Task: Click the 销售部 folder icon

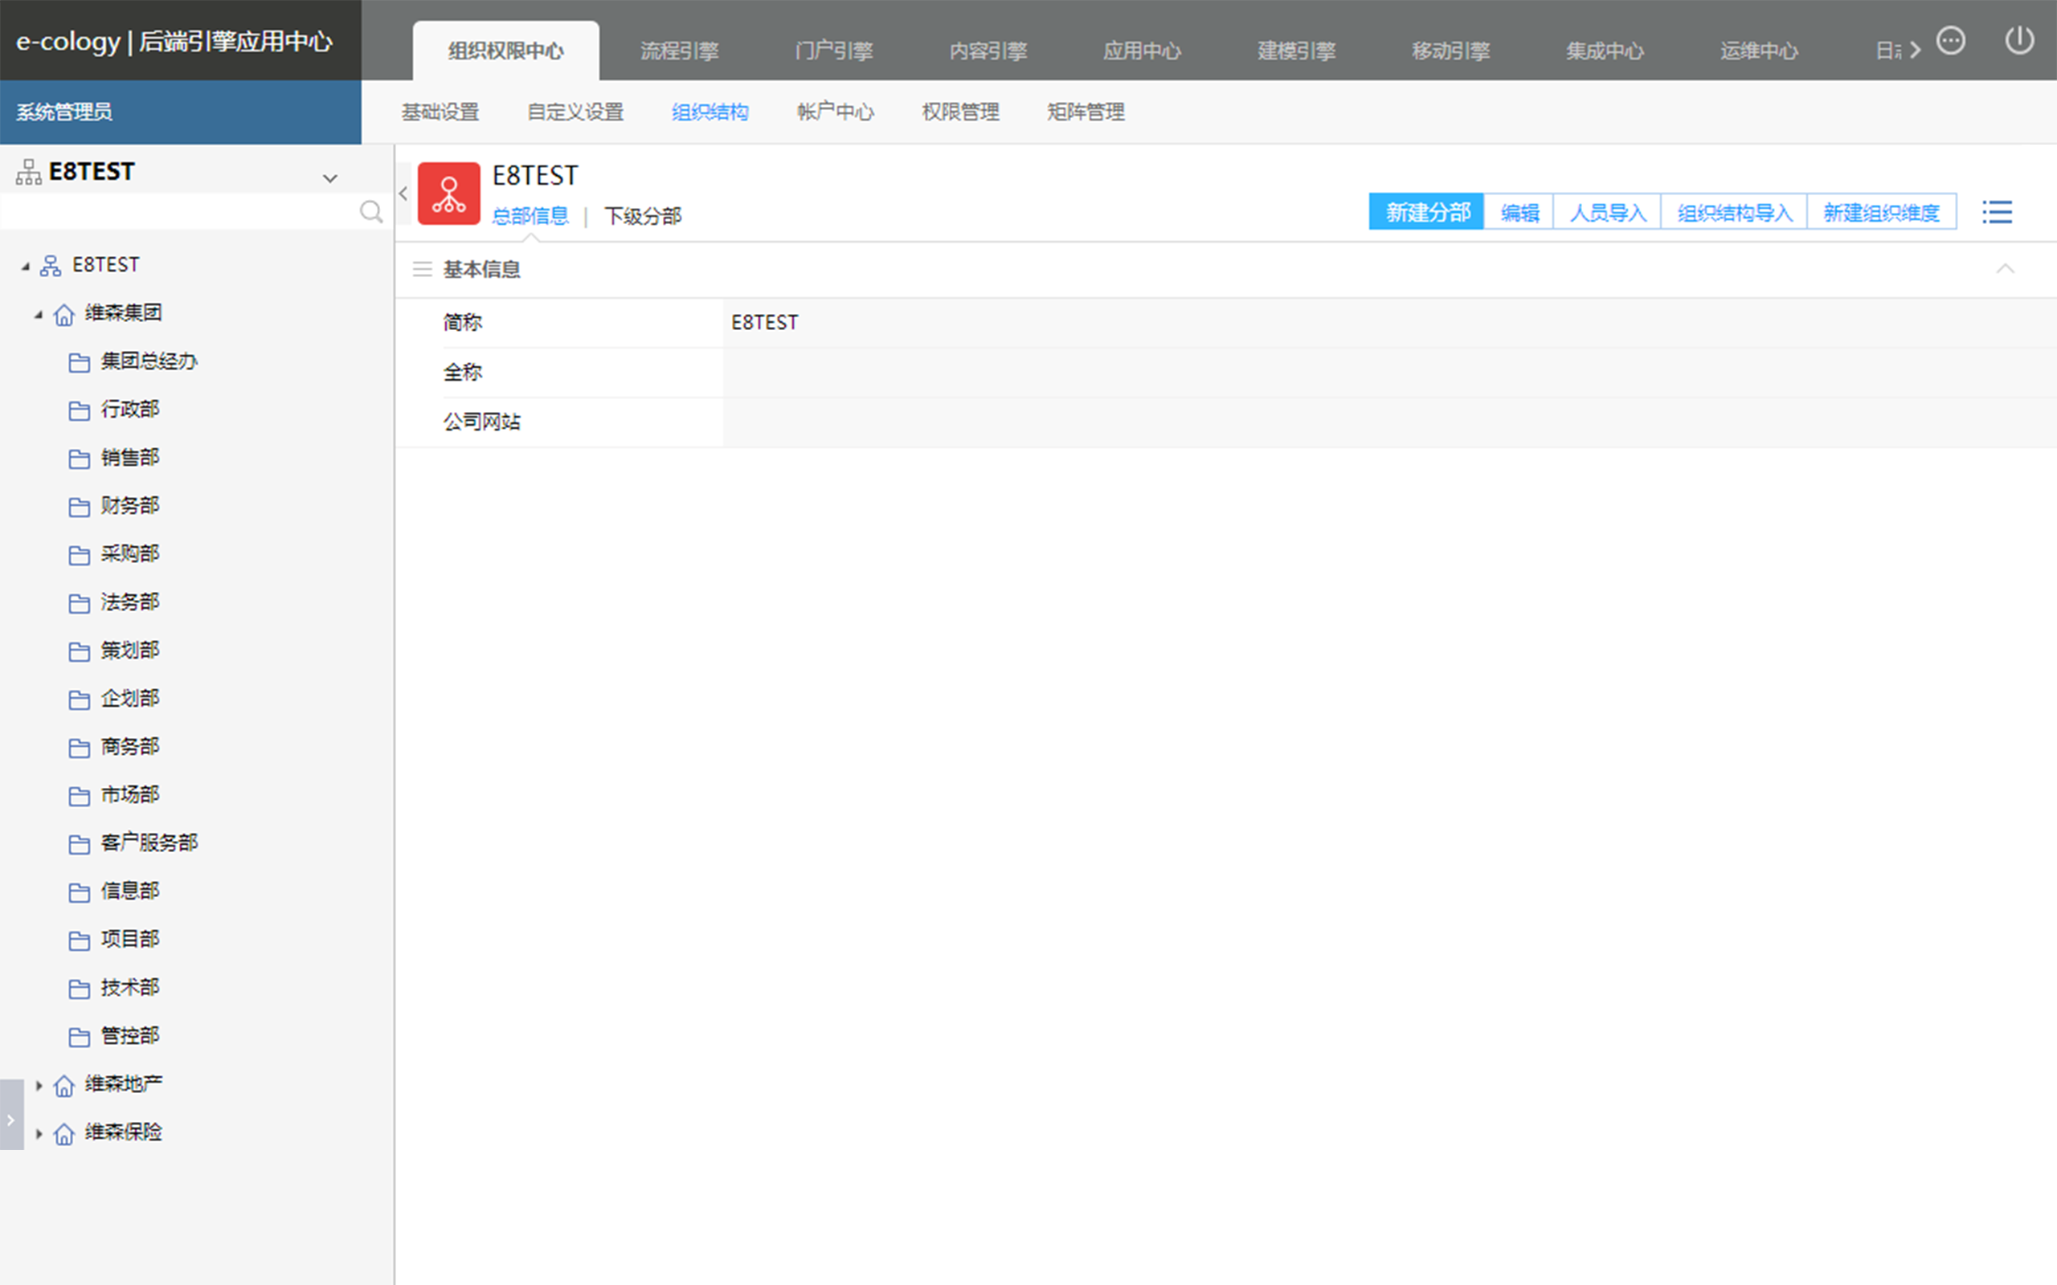Action: pyautogui.click(x=79, y=459)
